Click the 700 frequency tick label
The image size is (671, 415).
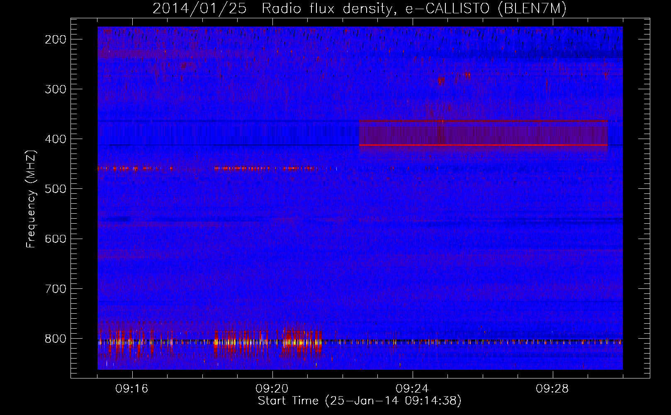tap(56, 288)
